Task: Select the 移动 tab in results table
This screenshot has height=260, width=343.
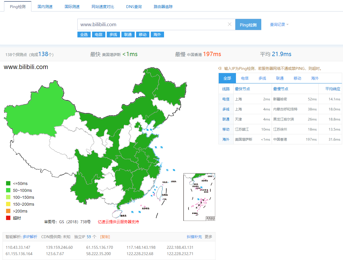Action: coord(297,78)
